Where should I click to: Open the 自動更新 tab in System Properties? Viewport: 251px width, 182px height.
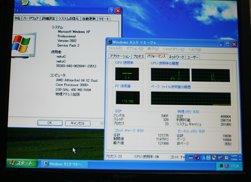click(89, 19)
